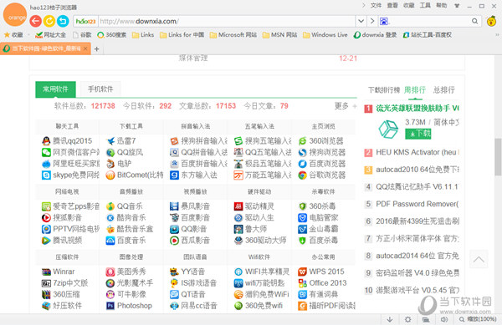Open the skin t-shirt icon in title bar
Image resolution: width=502 pixels, height=325 pixels.
click(457, 6)
